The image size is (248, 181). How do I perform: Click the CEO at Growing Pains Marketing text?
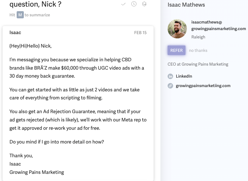(x=198, y=64)
